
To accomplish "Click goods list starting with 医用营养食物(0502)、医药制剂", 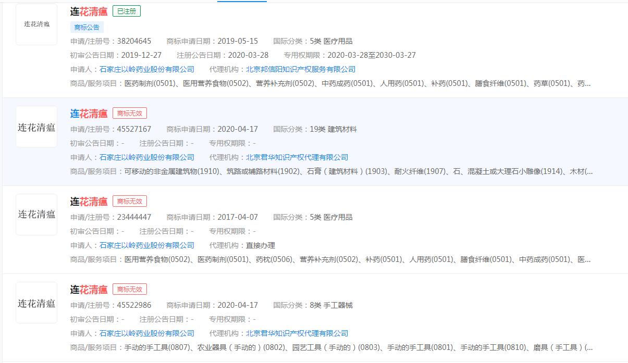I will pyautogui.click(x=357, y=259).
